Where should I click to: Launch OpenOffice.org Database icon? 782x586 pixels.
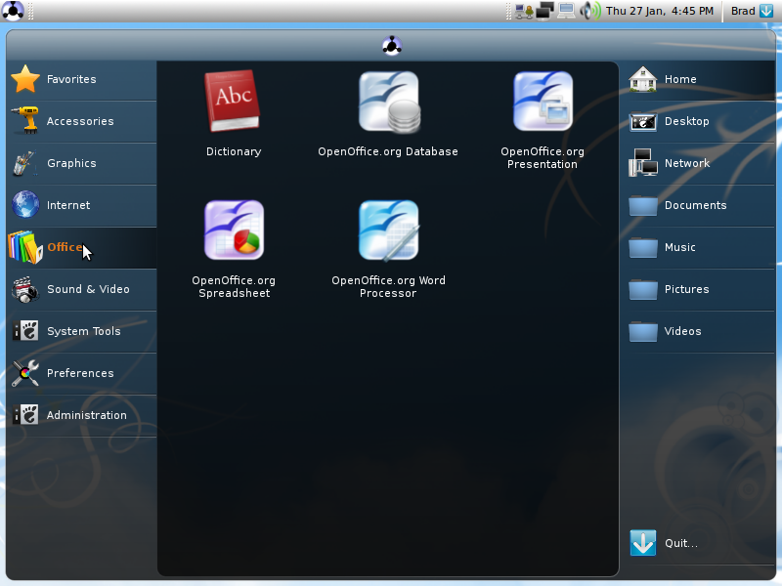coord(389,103)
